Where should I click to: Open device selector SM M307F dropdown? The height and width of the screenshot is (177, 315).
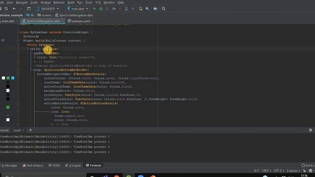[x=48, y=9]
